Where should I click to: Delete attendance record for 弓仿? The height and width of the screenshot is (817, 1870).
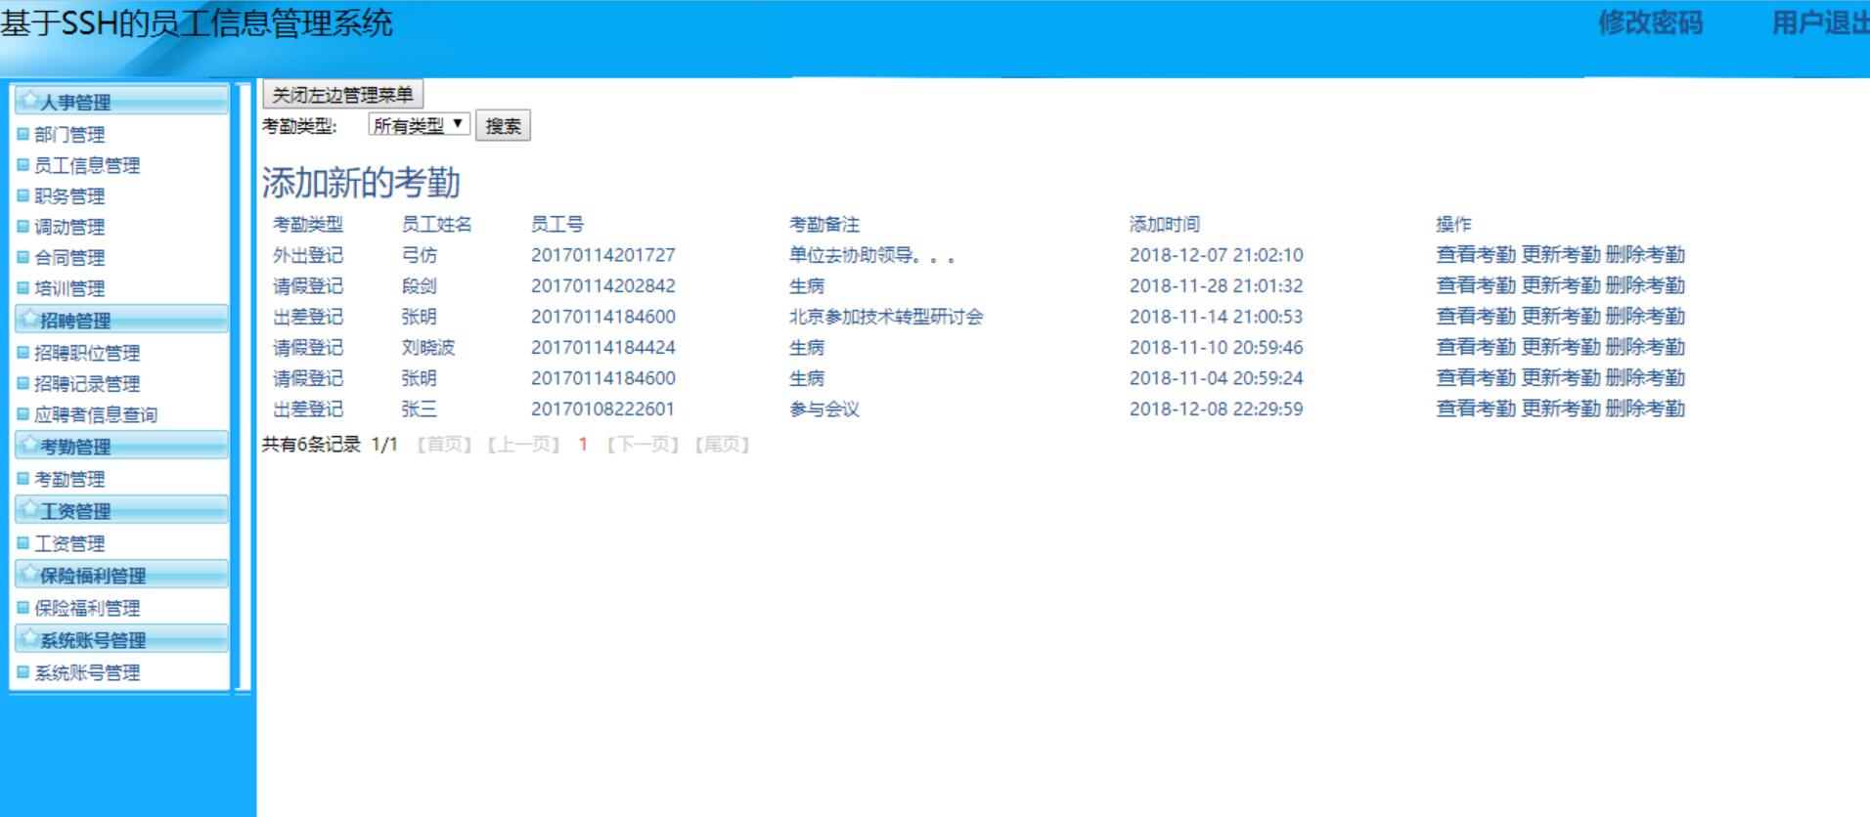[x=1645, y=255]
